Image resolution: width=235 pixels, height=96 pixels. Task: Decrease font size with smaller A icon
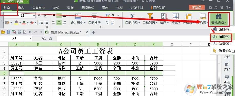point(45,16)
